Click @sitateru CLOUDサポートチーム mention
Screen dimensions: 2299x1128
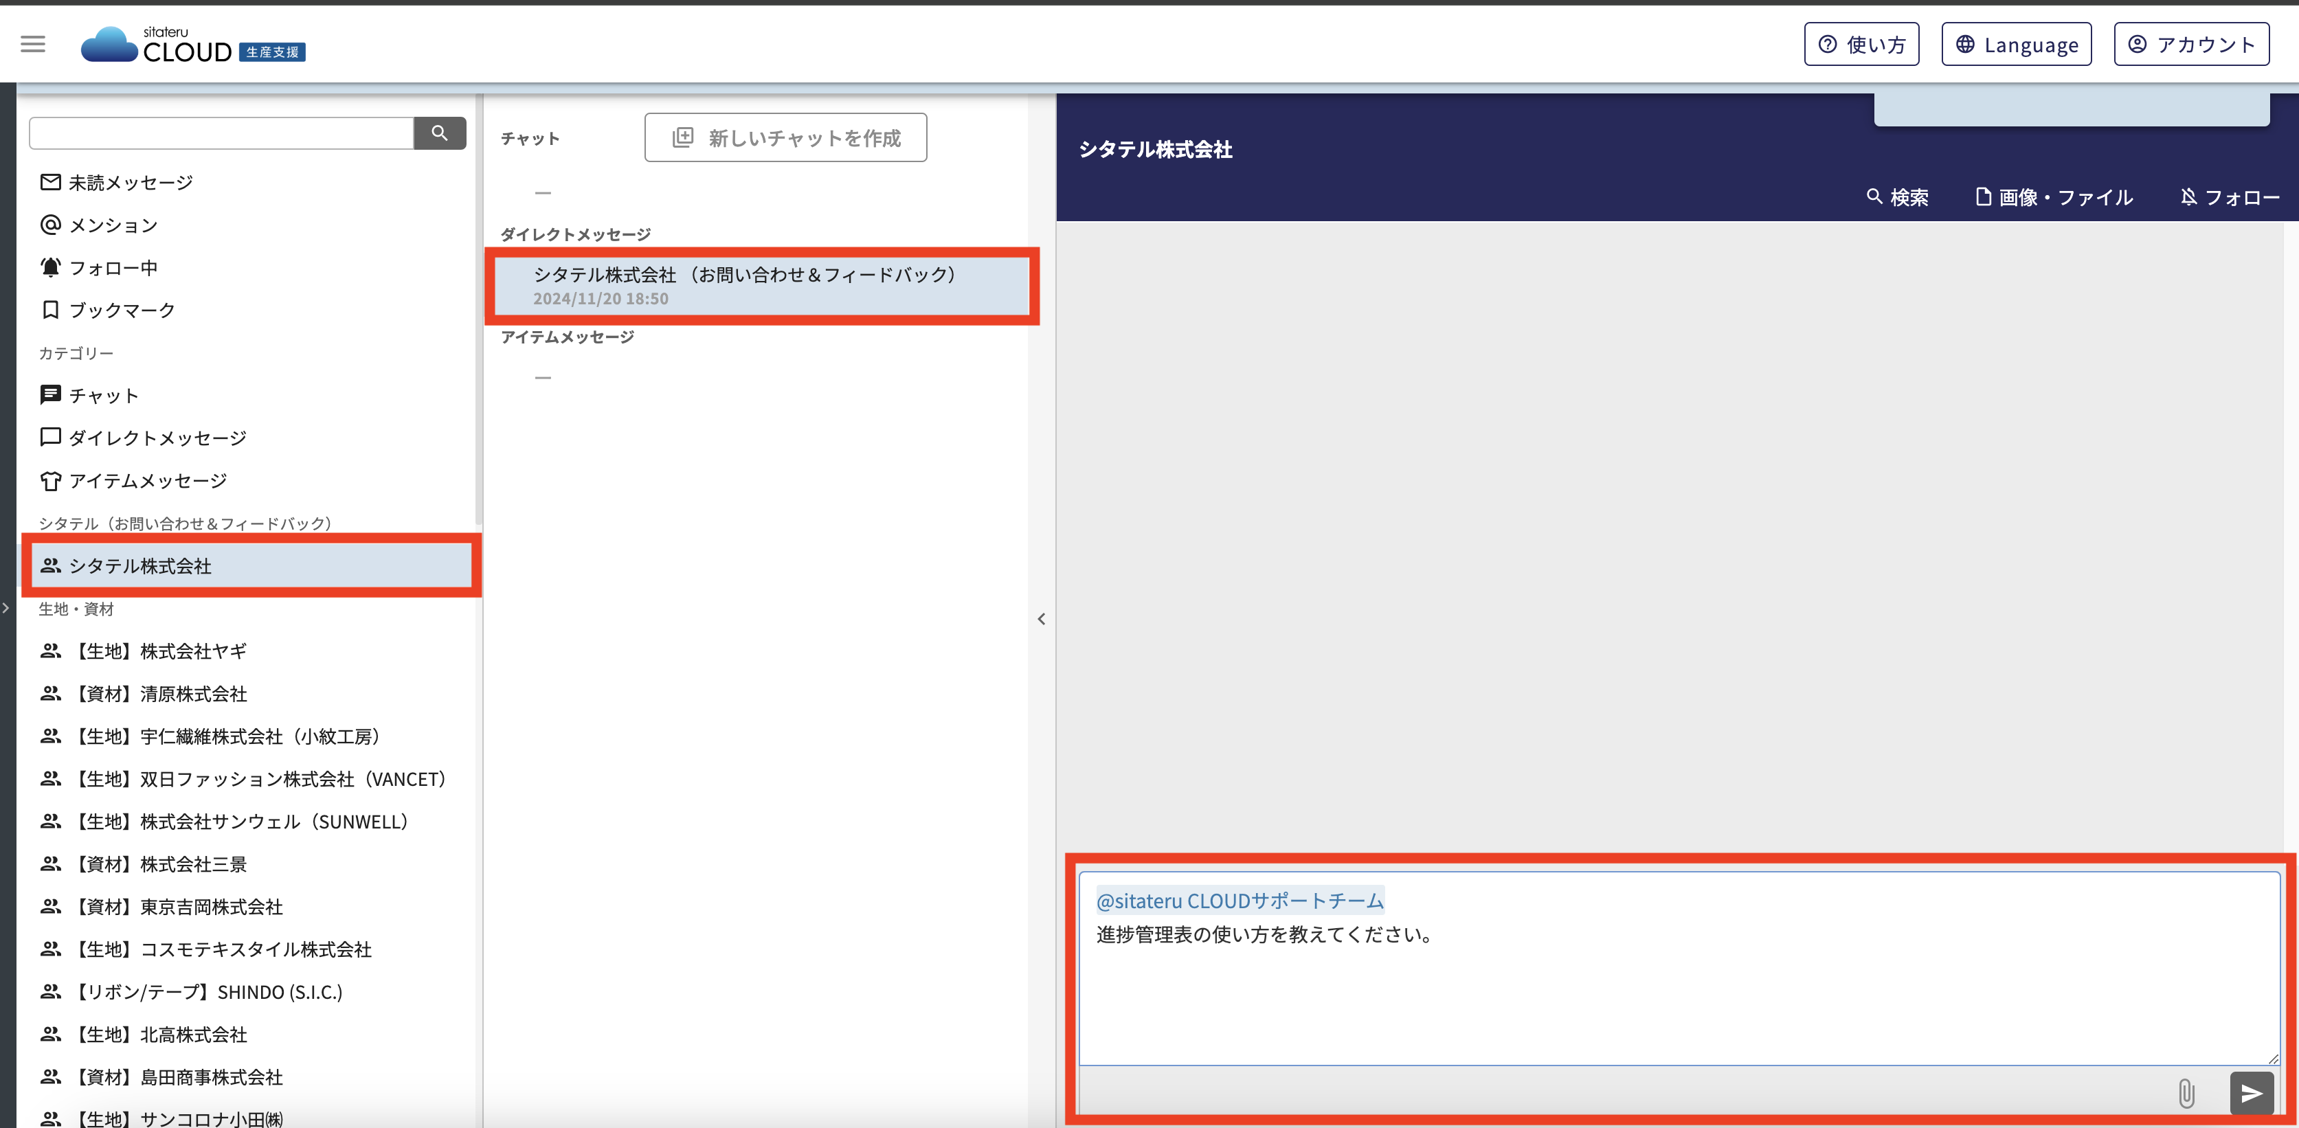(1240, 901)
